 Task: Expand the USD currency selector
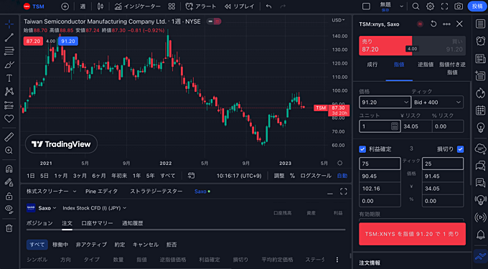click(338, 20)
